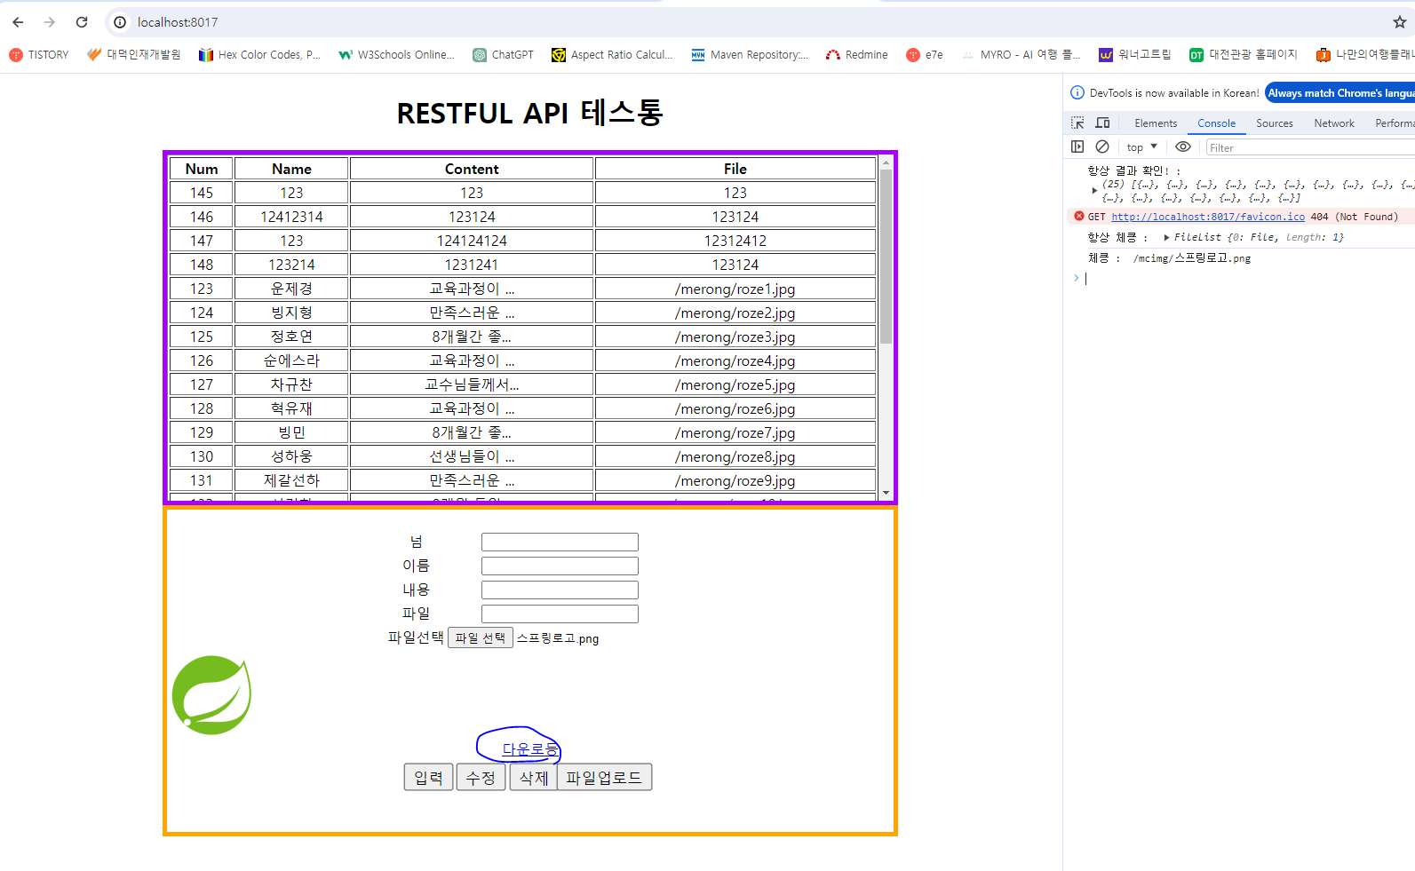Click the table scrollbar down arrow
The image size is (1415, 871).
coord(886,493)
